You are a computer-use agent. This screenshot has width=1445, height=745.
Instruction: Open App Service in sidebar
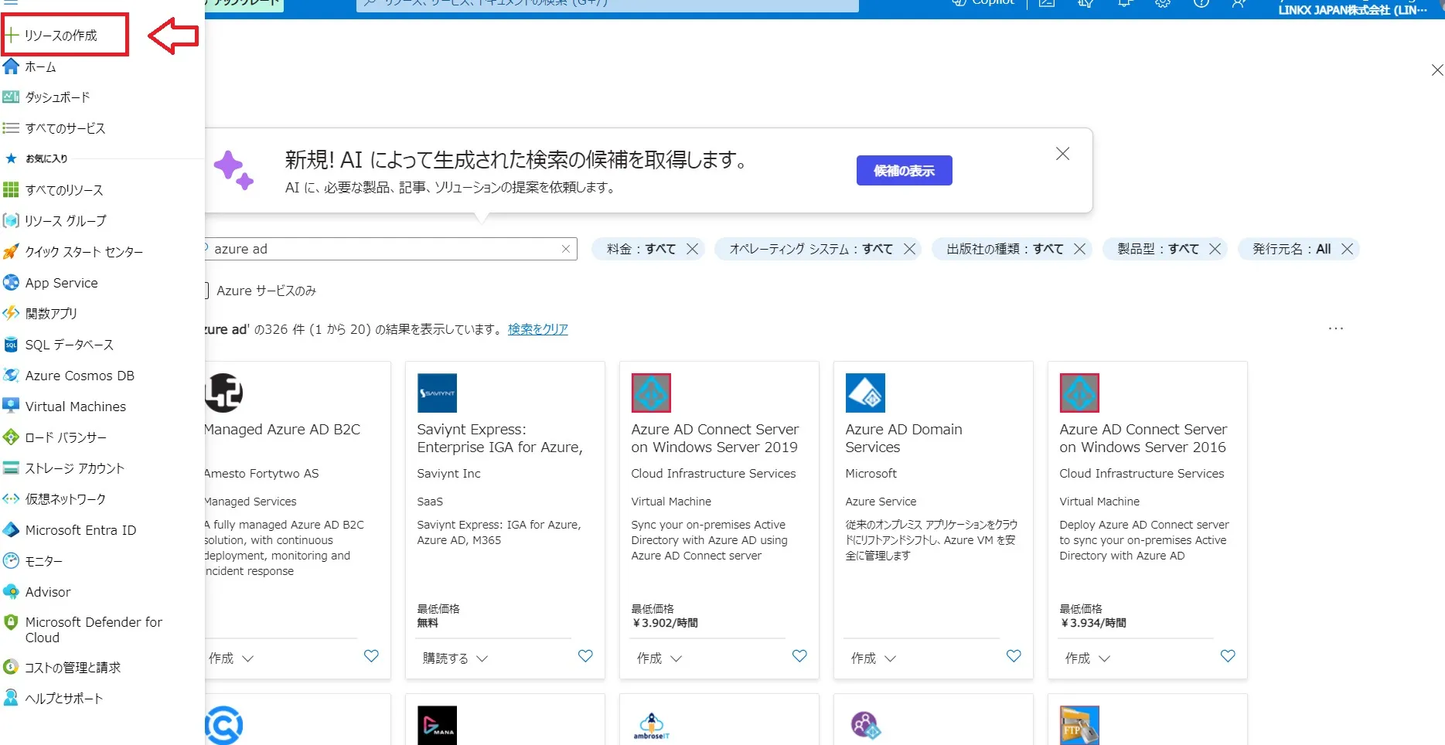coord(61,283)
